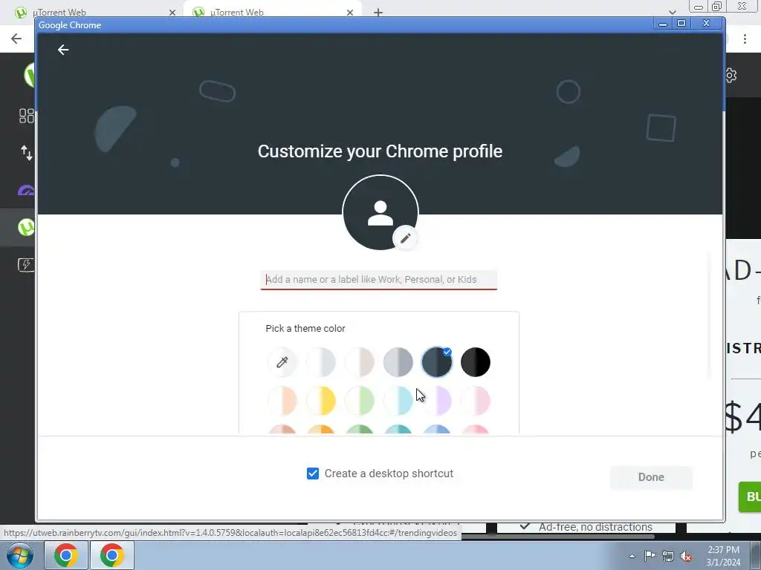Select the warm beige theme color swatch
The image size is (761, 570).
(x=360, y=362)
